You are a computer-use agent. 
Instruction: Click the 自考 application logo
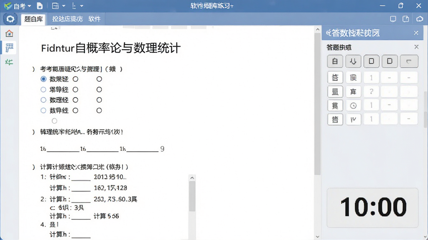pyautogui.click(x=8, y=6)
